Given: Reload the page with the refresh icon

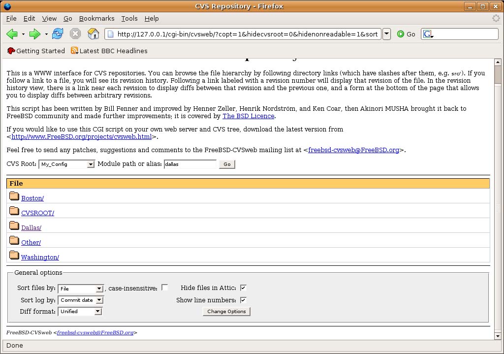Looking at the screenshot, I should 58,34.
